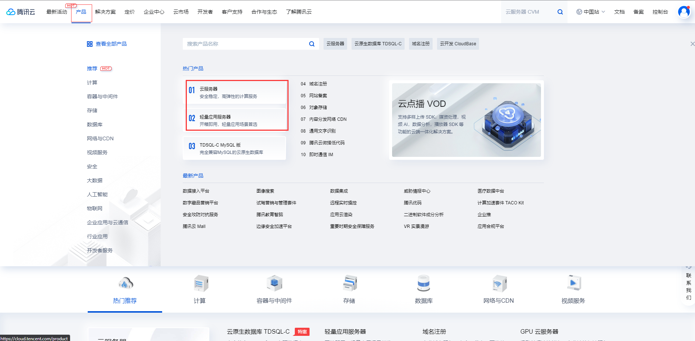Open 08 通用文字识别 product
Image resolution: width=695 pixels, height=341 pixels.
pos(318,131)
